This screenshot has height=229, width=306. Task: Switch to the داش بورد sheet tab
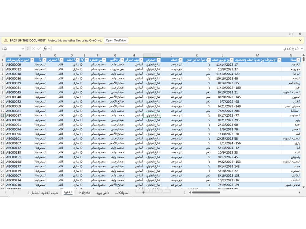(x=103, y=193)
